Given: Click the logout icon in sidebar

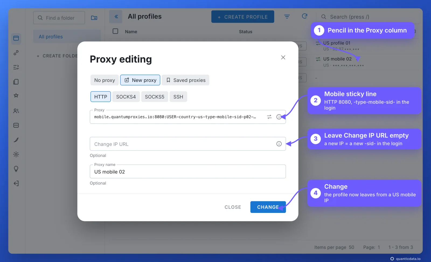Looking at the screenshot, I should 16,184.
